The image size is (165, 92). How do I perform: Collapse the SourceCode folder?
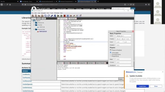pos(34,29)
